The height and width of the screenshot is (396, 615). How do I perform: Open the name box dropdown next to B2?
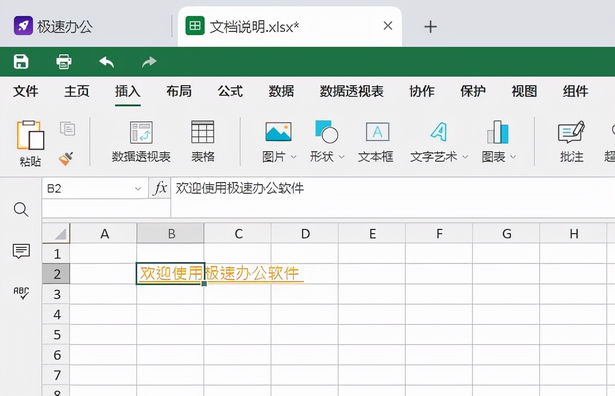137,188
